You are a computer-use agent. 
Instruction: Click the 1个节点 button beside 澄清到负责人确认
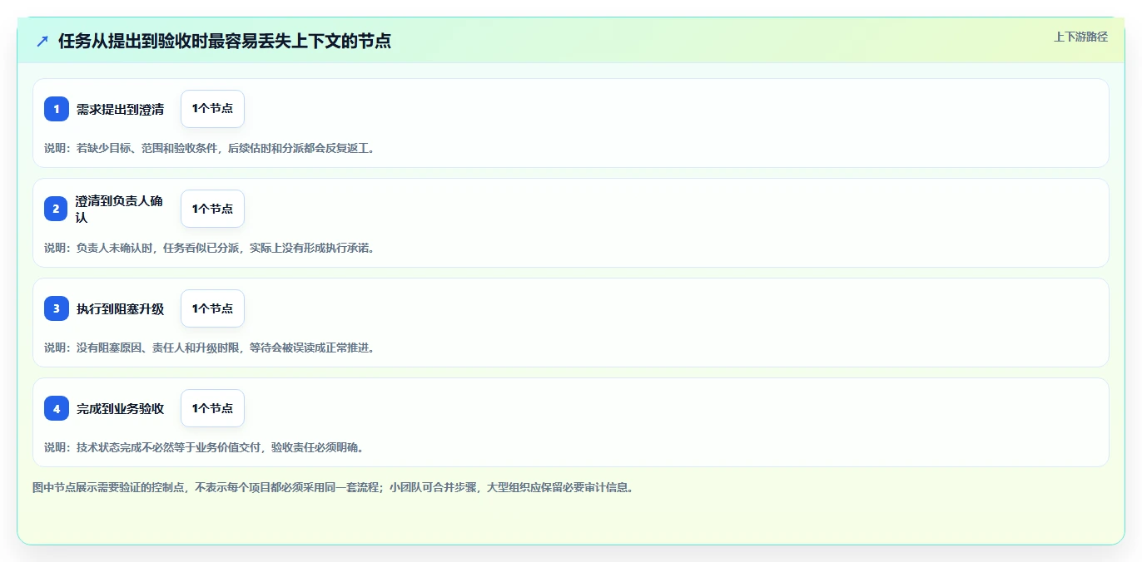pyautogui.click(x=212, y=209)
